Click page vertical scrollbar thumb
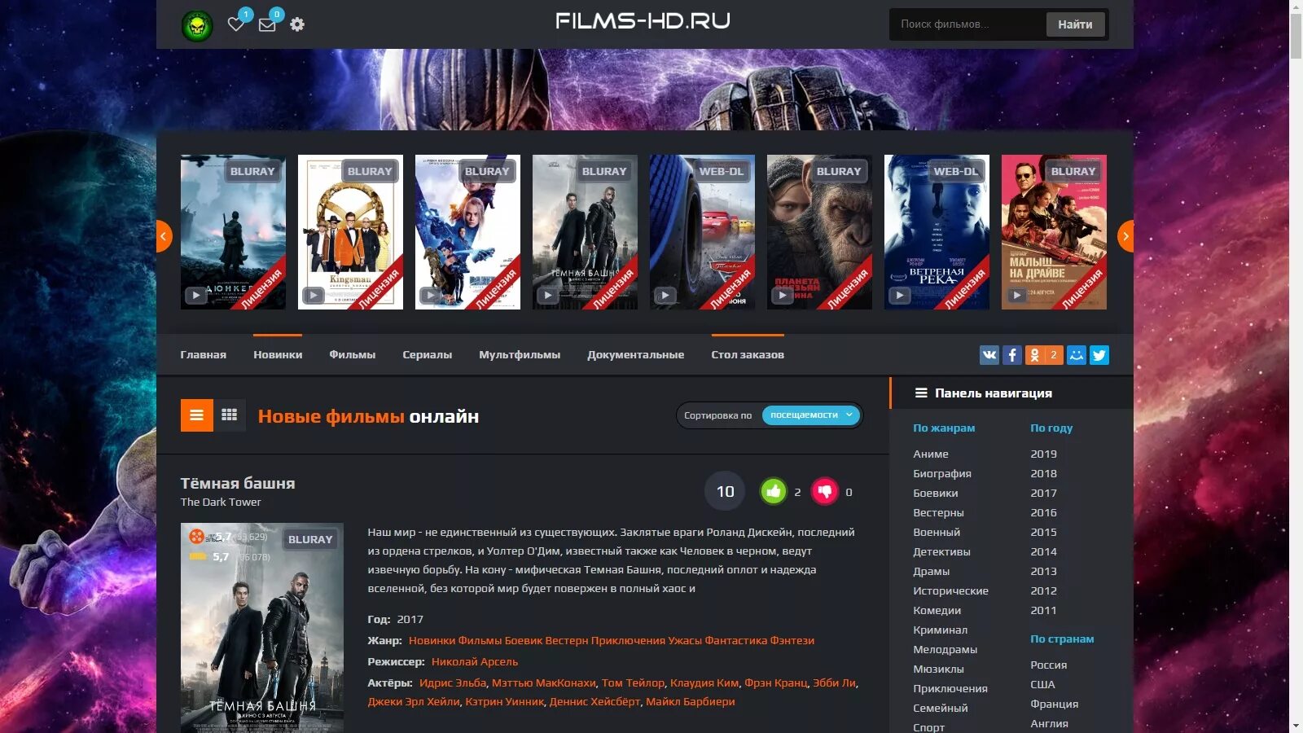Screen dimensions: 1303x733 tap(1296, 37)
